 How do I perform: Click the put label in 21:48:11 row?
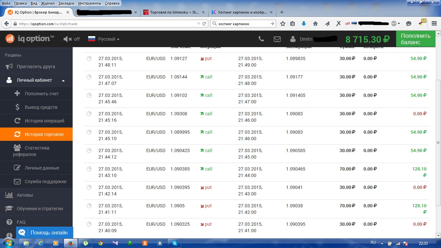(206, 58)
